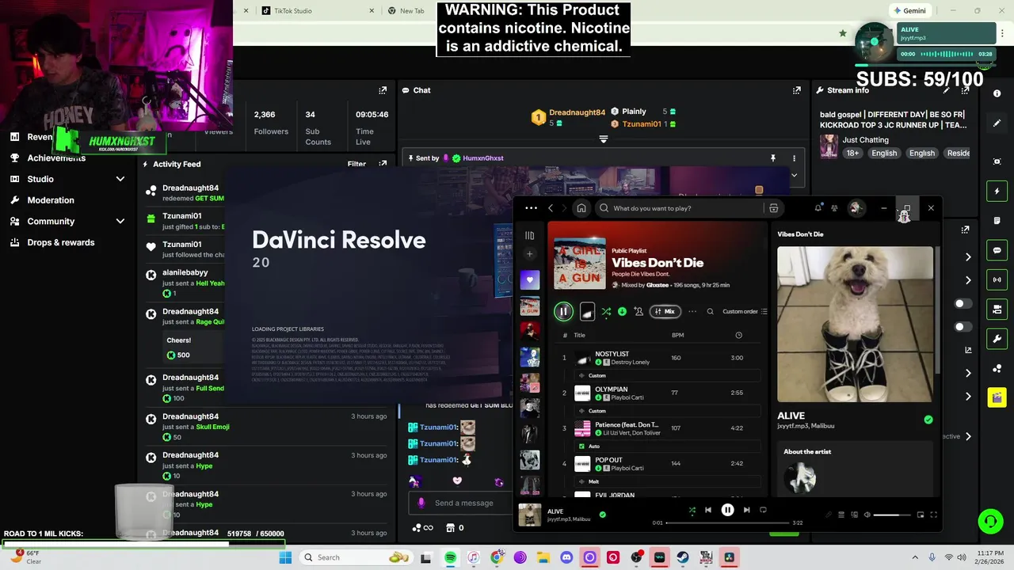Viewport: 1014px width, 570px height.
Task: Open the Windows Start menu
Action: pos(285,557)
